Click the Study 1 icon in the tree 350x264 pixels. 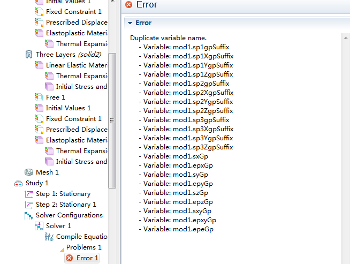[x=19, y=183]
